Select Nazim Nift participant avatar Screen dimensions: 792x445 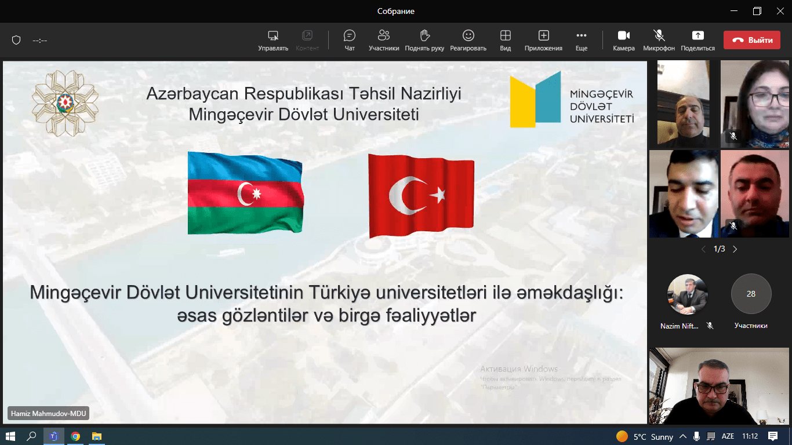(687, 294)
